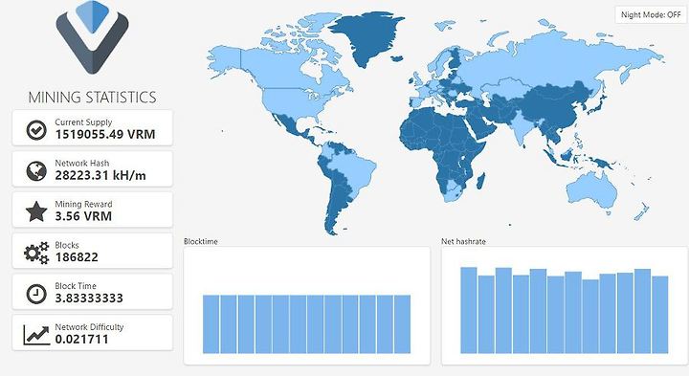This screenshot has height=376, width=689.
Task: Click the Block Time label
Action: click(76, 285)
